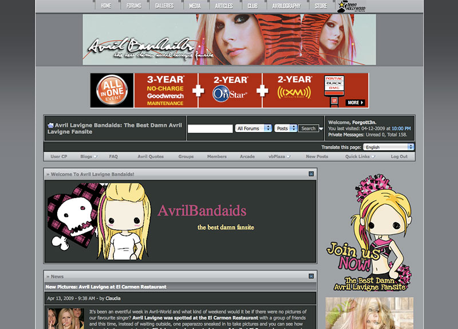Open the Arcade menu item
The image size is (458, 329).
(247, 156)
